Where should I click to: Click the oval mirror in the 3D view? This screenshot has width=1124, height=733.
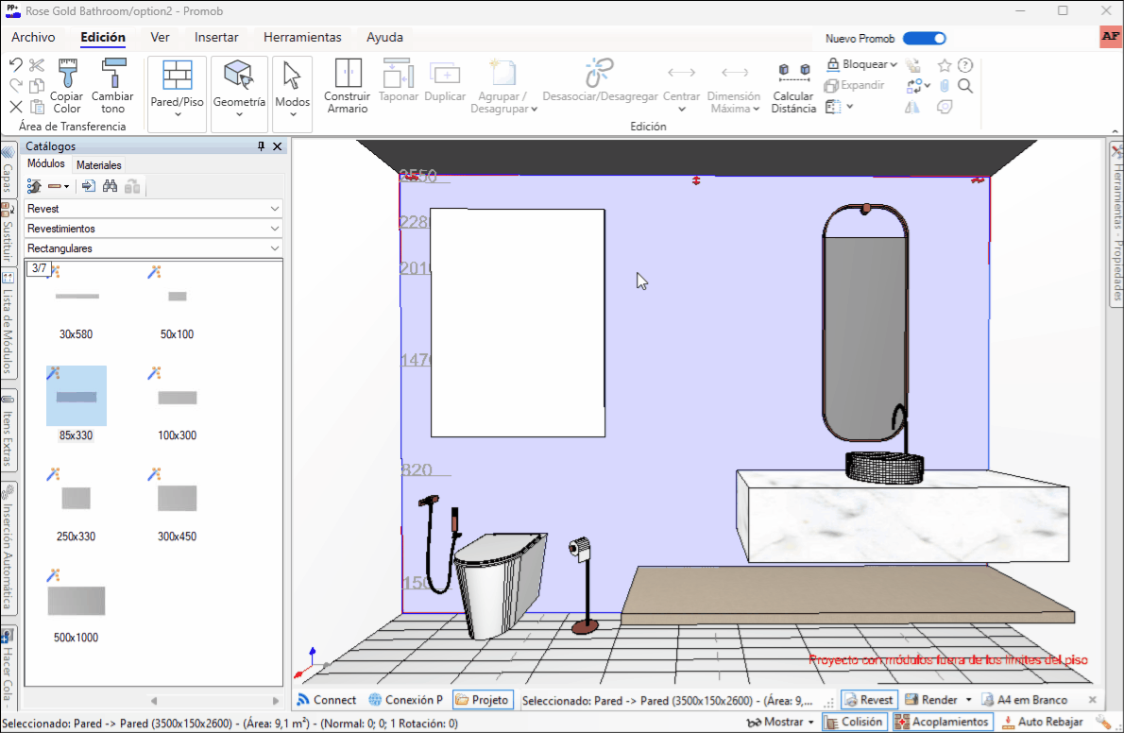(x=865, y=323)
